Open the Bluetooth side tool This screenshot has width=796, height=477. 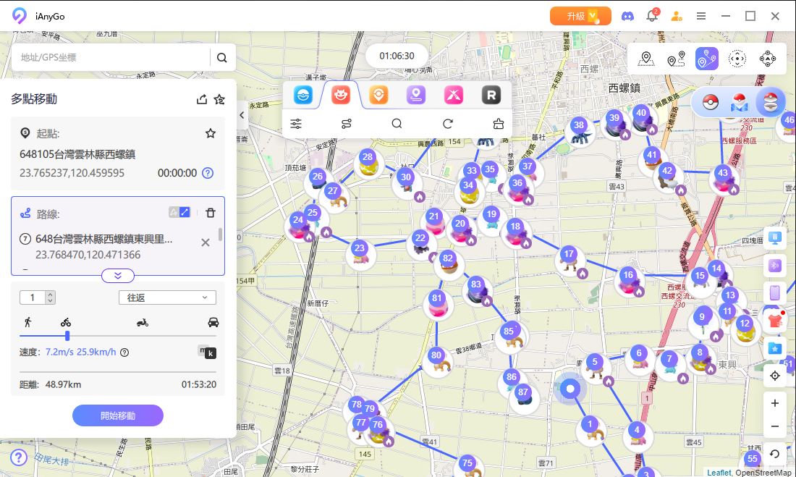tap(775, 265)
